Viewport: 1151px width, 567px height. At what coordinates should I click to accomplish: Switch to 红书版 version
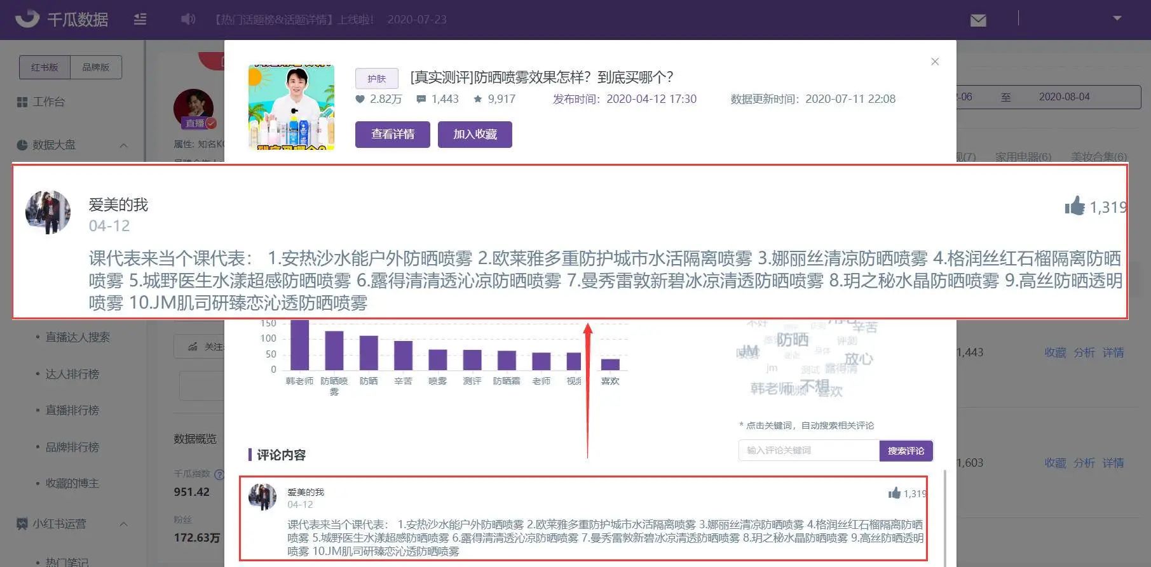point(44,67)
